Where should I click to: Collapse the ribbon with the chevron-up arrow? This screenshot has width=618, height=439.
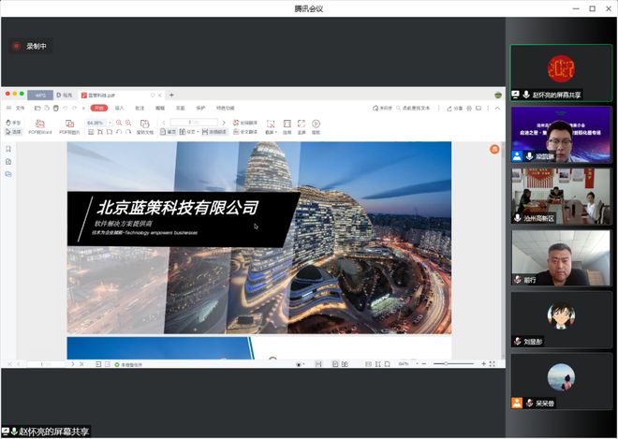click(497, 108)
